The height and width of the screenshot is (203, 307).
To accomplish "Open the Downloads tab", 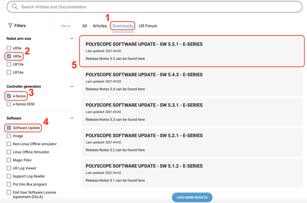I will [x=123, y=26].
